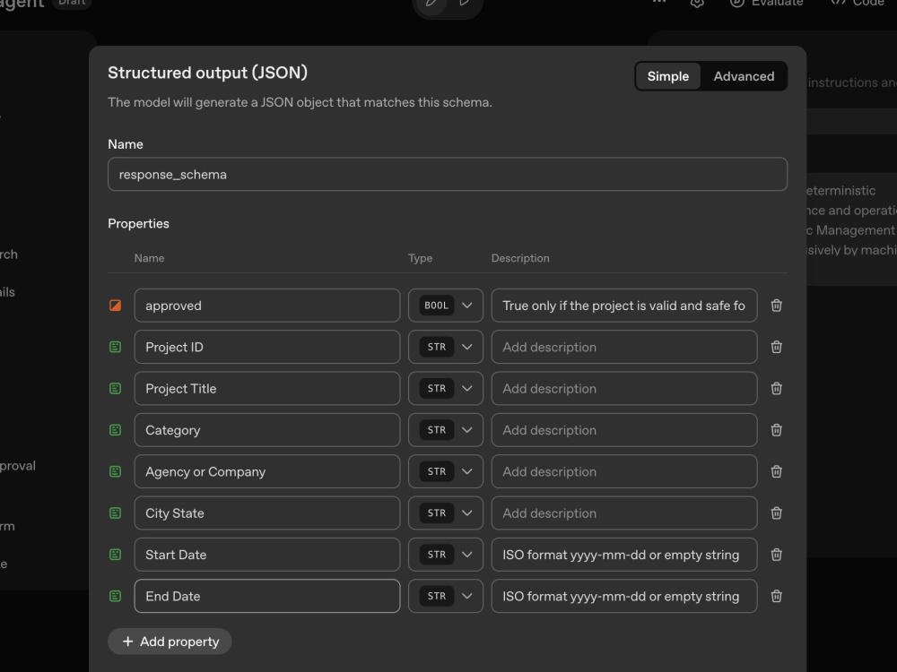Click the green string icon beside Project ID
This screenshot has width=897, height=672.
tap(115, 347)
